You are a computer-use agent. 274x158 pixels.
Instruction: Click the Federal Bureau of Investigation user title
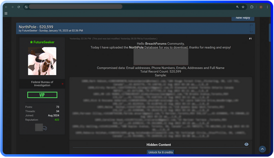[x=42, y=84]
